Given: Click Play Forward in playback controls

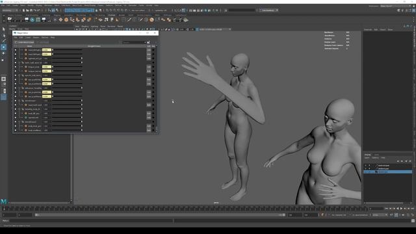Looking at the screenshot, I should (x=401, y=209).
